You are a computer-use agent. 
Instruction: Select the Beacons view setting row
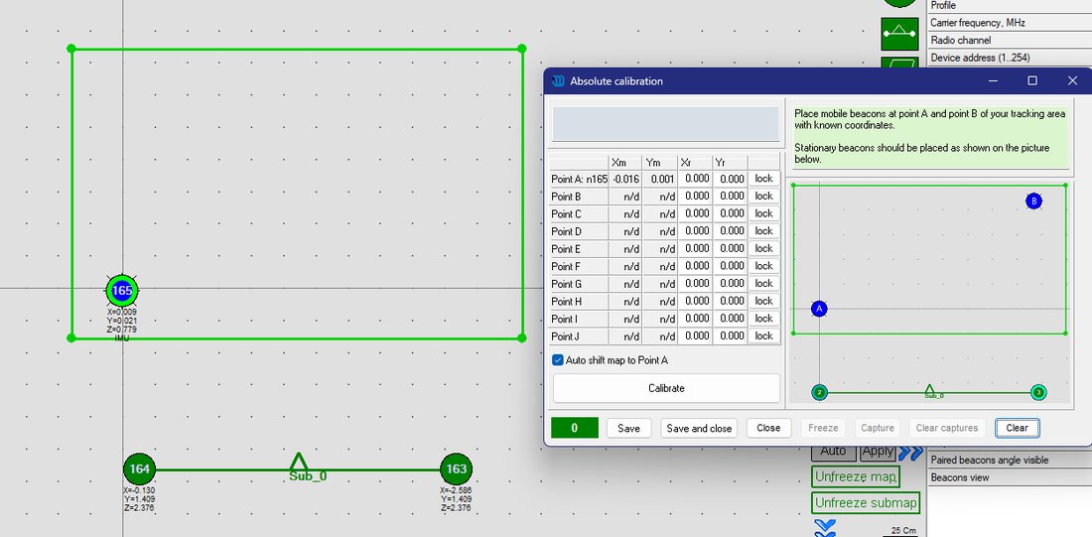[1010, 477]
